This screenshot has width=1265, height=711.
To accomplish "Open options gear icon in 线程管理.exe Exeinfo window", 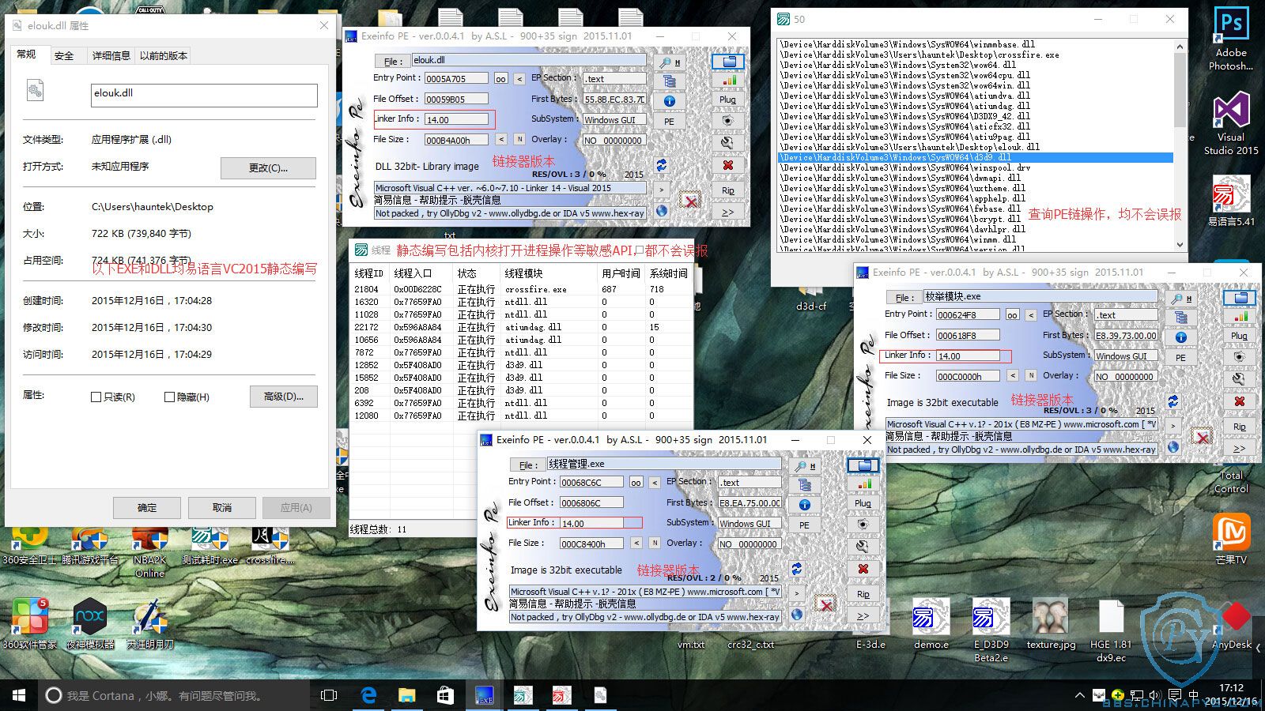I will click(x=863, y=524).
